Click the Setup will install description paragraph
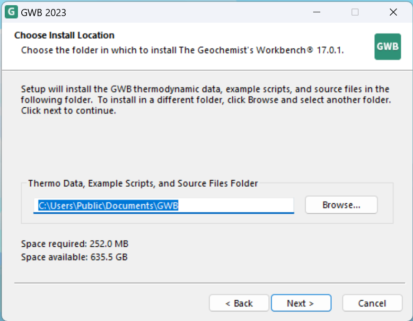 pyautogui.click(x=206, y=100)
